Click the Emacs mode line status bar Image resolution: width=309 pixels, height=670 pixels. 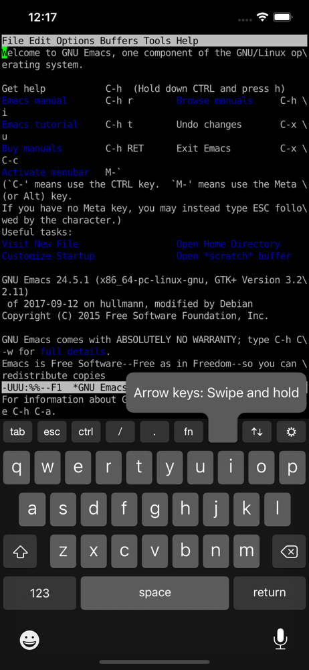pyautogui.click(x=64, y=387)
